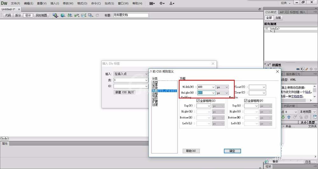The width and height of the screenshot is (318, 169).
Task: Open the local view dropdown in Files panel
Action: click(x=308, y=112)
